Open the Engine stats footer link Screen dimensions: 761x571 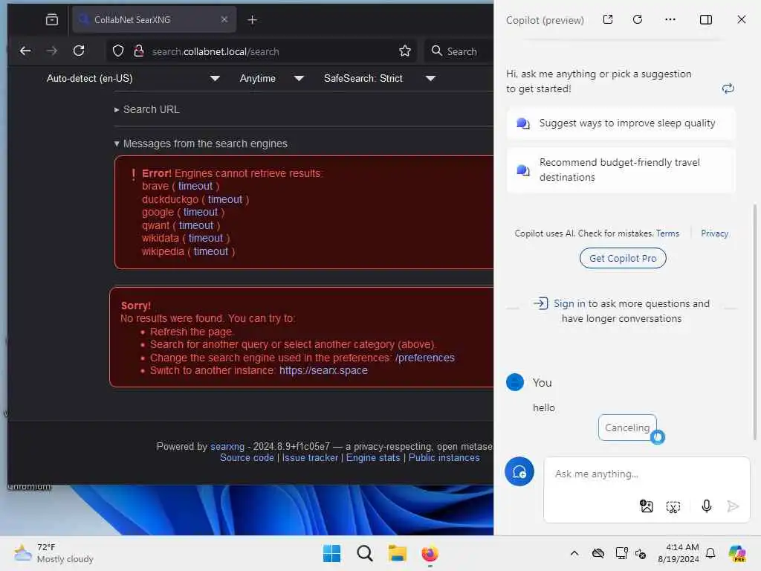(373, 457)
